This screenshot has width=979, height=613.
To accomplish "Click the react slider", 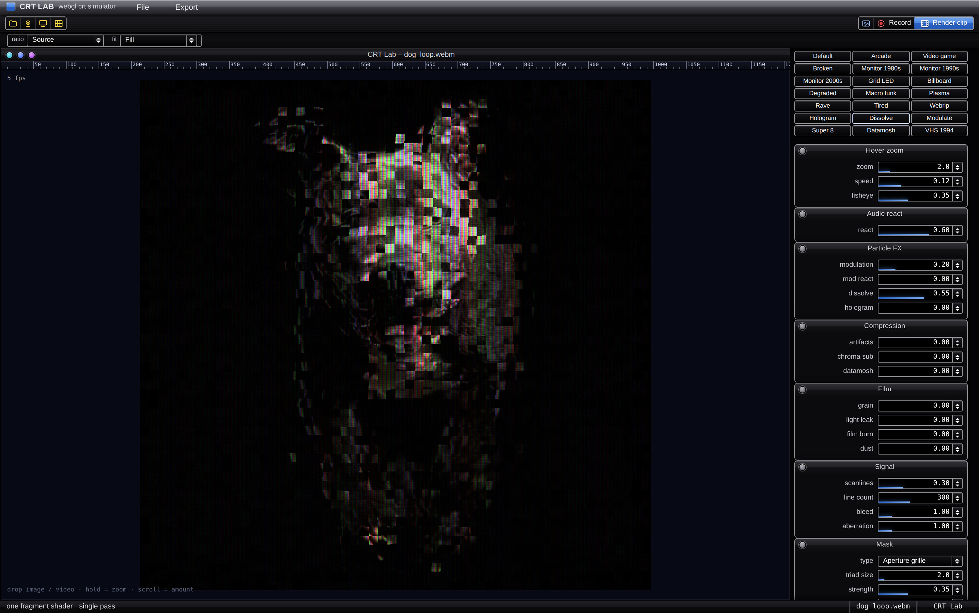I will 915,230.
